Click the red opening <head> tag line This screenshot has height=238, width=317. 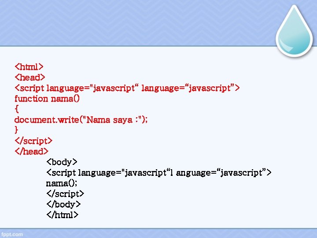pyautogui.click(x=30, y=77)
